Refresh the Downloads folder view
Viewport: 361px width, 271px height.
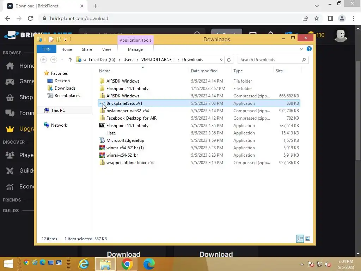[228, 60]
